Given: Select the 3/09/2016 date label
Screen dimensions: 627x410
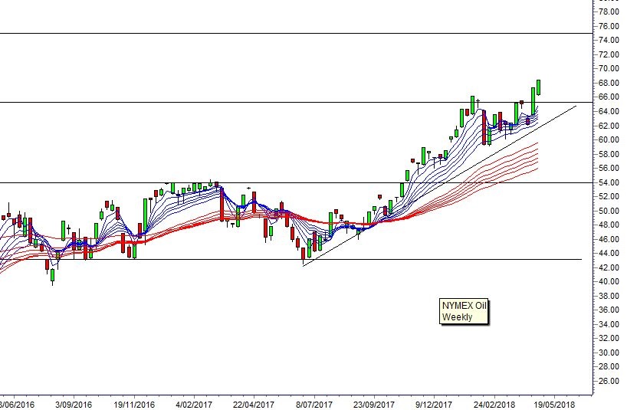Looking at the screenshot, I should coord(74,405).
